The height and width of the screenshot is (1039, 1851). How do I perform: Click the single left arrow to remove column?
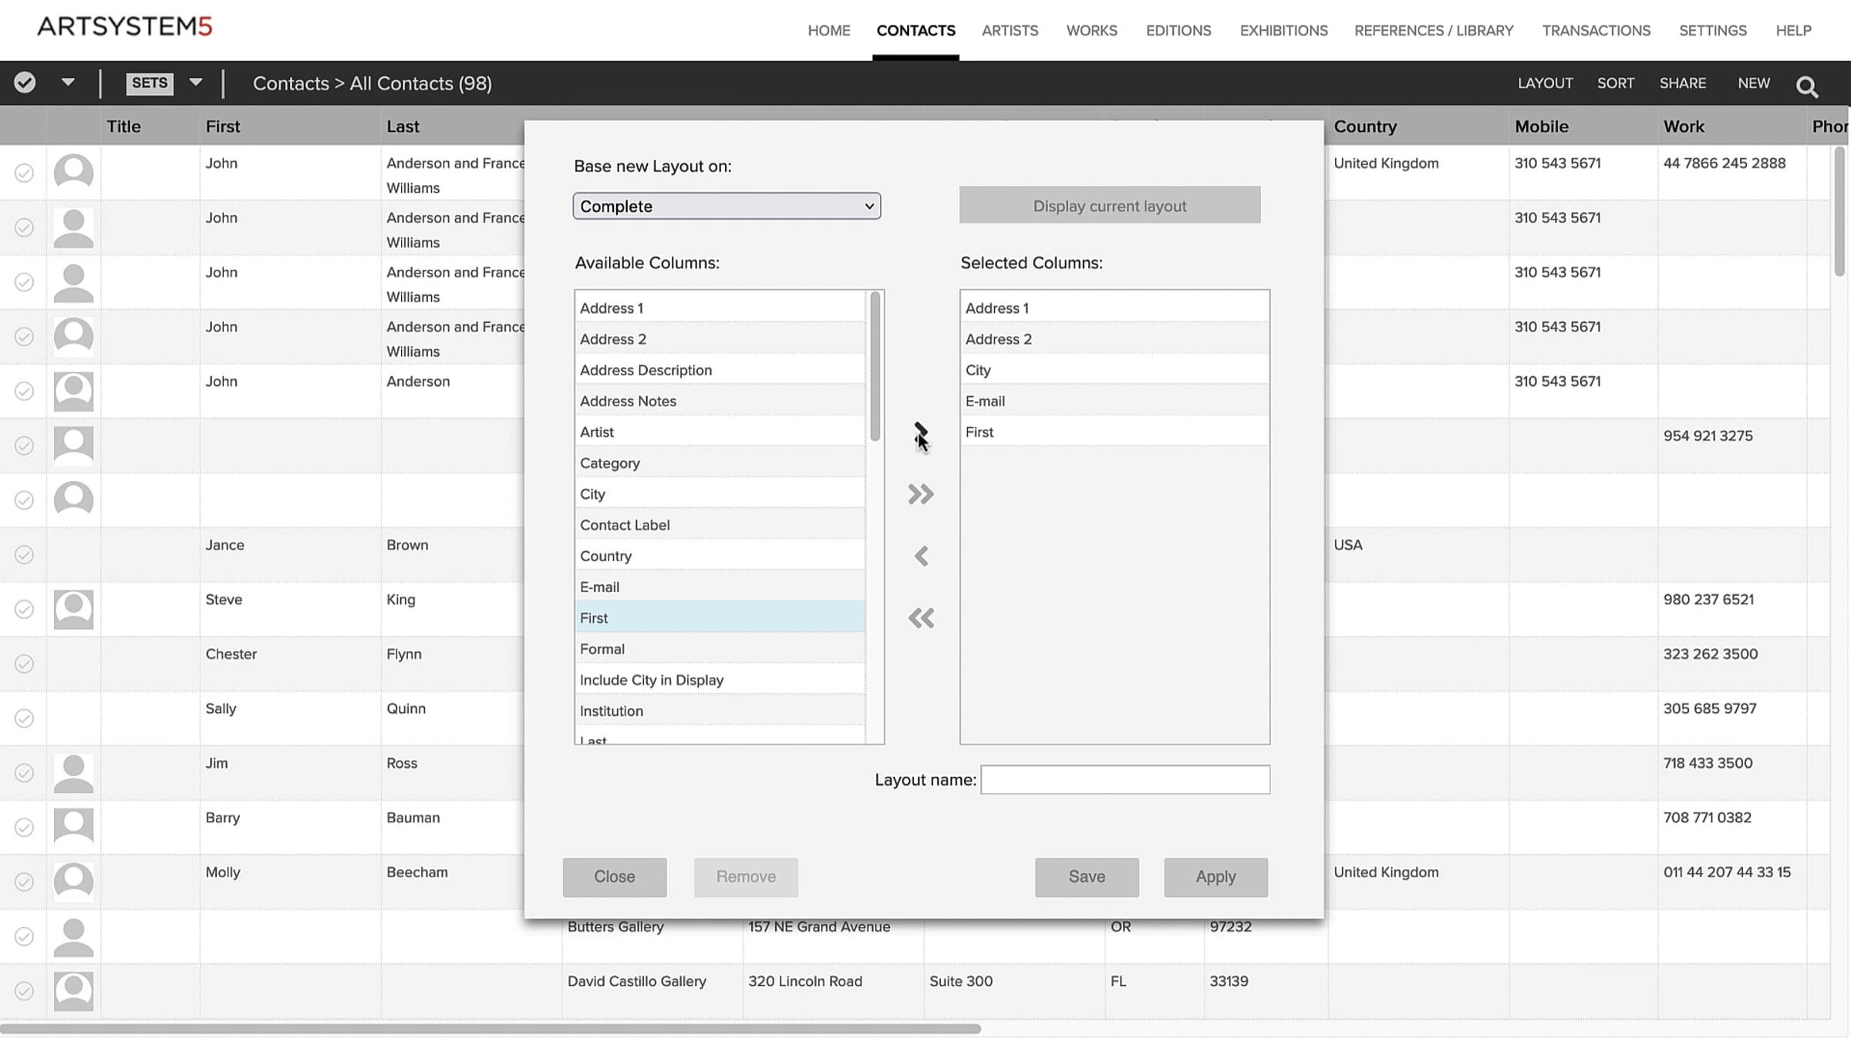[x=921, y=556]
